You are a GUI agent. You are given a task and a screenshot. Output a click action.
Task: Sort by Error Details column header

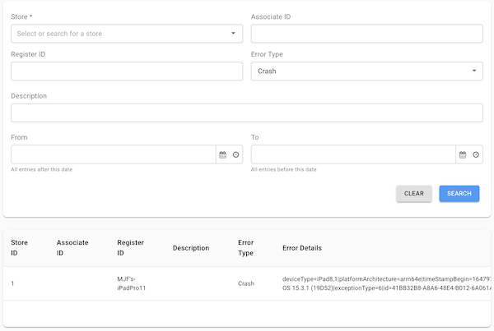[302, 248]
